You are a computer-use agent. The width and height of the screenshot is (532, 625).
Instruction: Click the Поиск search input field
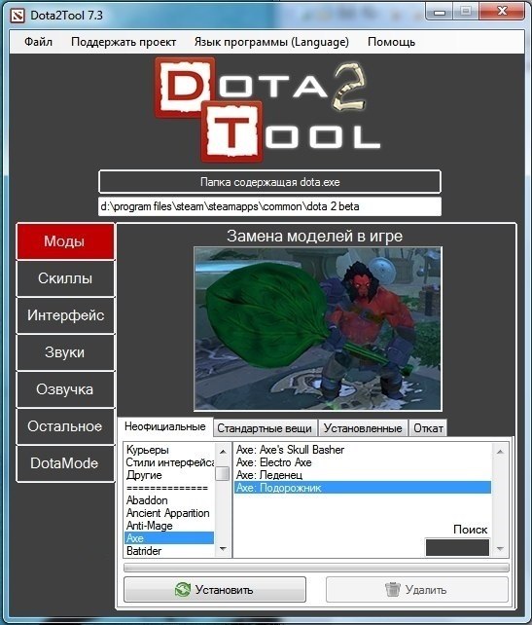[457, 547]
